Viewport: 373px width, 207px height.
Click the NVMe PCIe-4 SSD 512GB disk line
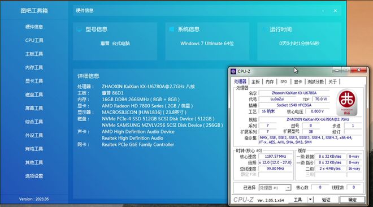point(158,119)
